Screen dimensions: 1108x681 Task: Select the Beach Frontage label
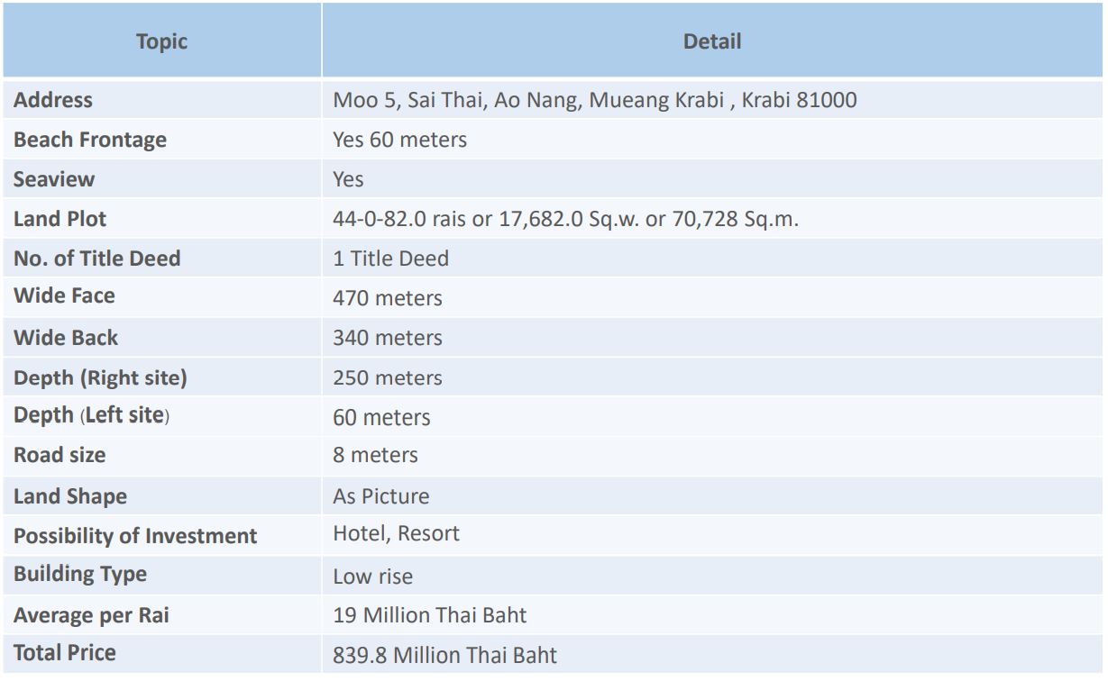coord(90,140)
